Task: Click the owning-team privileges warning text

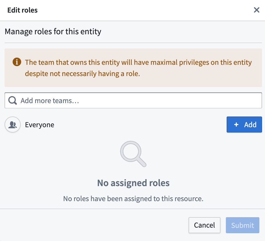Action: tap(138, 68)
